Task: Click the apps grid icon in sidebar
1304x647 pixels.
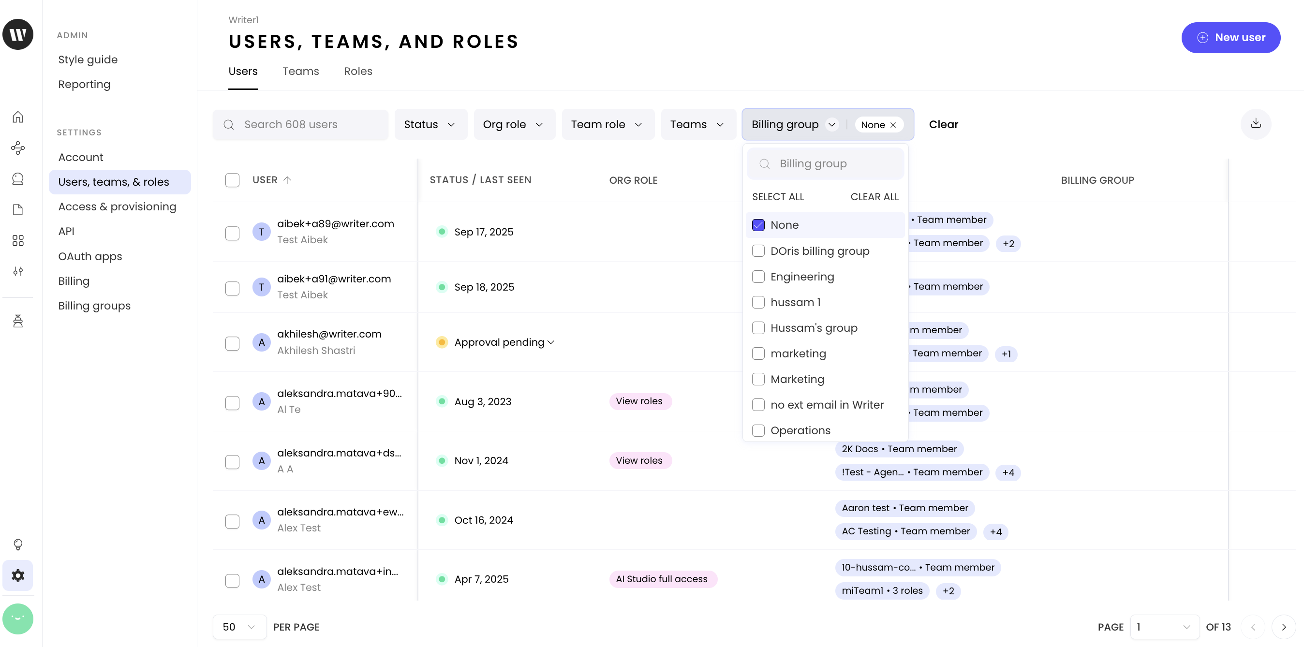Action: pyautogui.click(x=18, y=240)
